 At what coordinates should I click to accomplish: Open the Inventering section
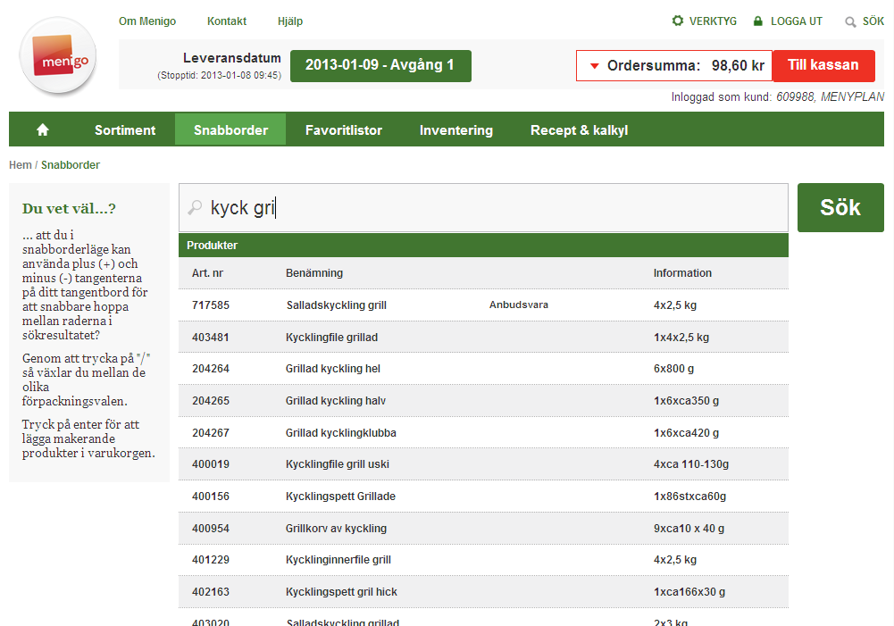coord(456,130)
